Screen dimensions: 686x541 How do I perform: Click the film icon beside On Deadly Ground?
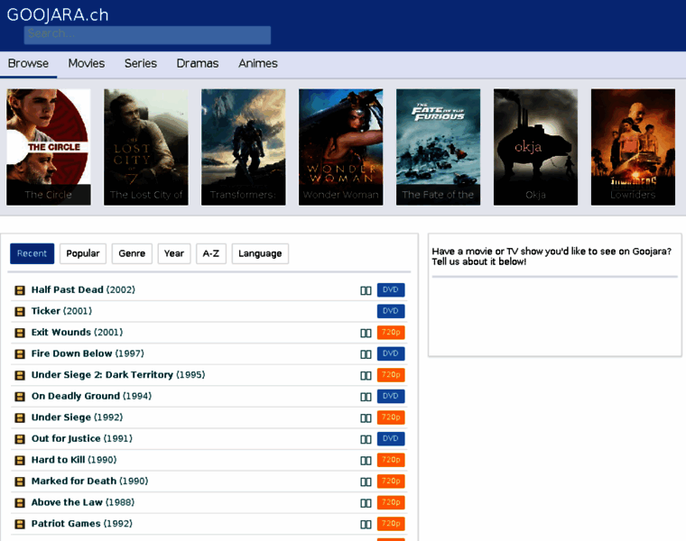click(20, 397)
